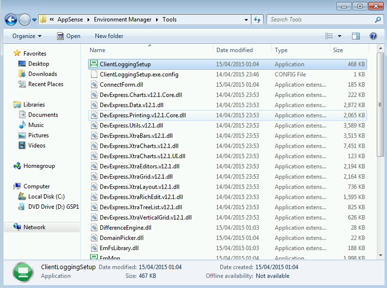Click the folder icon in the address bar
This screenshot has width=387, height=288.
tap(43, 19)
